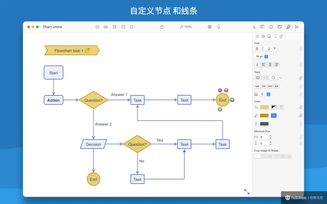Select the dotted border line style
The height and width of the screenshot is (204, 327).
point(264,86)
